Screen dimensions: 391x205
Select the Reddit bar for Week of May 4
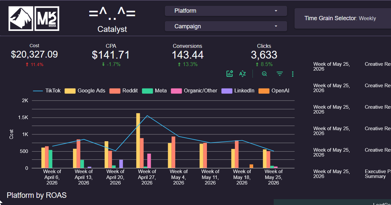pos(173,152)
